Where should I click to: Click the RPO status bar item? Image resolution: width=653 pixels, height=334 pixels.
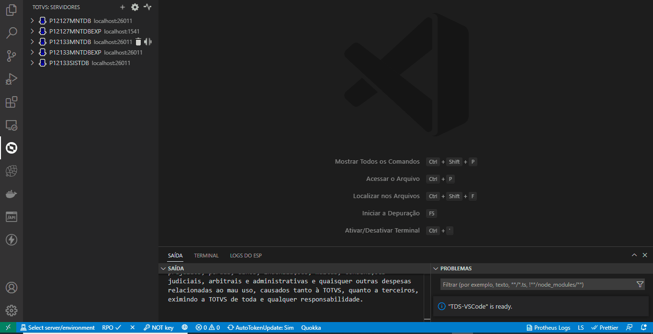tap(112, 328)
